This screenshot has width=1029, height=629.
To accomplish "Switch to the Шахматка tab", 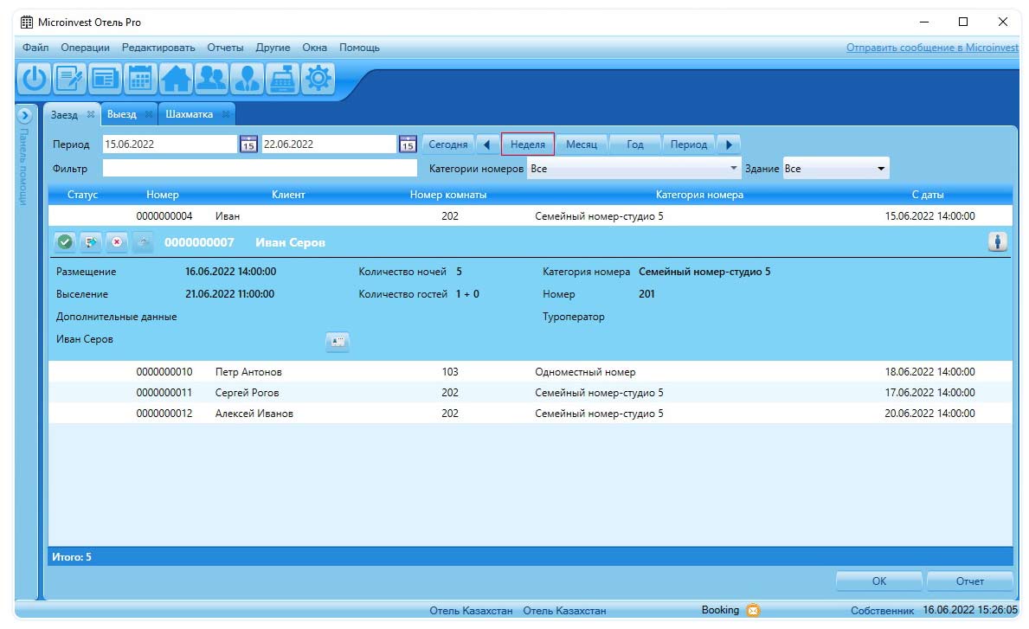I will 189,114.
